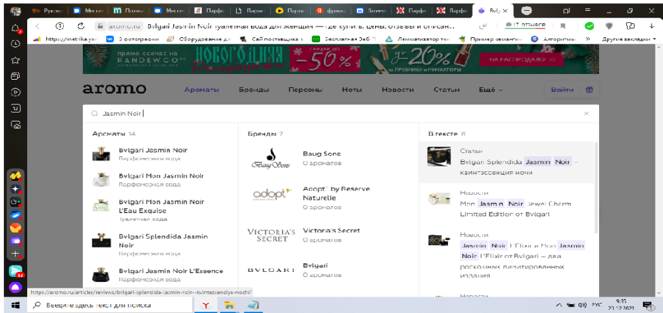The image size is (663, 313).
Task: Open the 17 отзывов reviews button
Action: tap(525, 26)
